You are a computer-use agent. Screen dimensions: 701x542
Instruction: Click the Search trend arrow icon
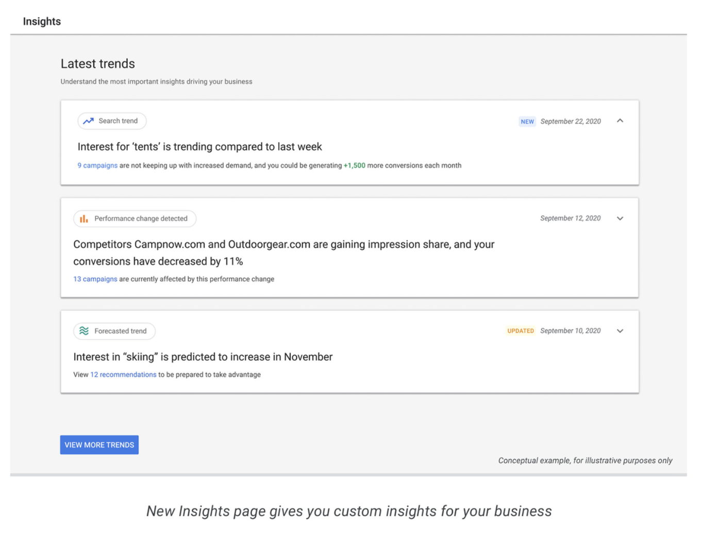pyautogui.click(x=89, y=121)
